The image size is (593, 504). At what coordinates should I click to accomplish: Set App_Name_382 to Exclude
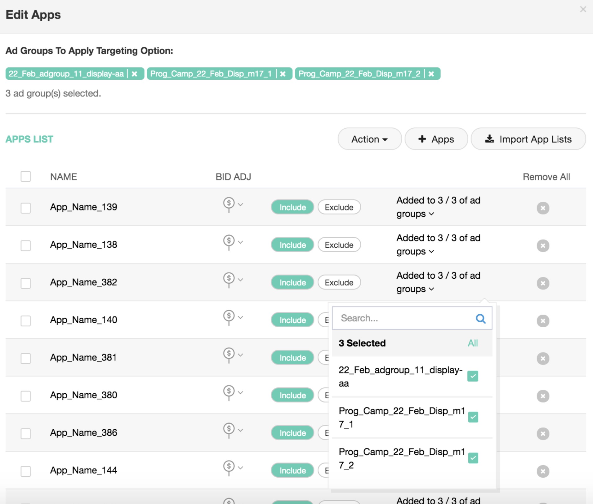[339, 282]
